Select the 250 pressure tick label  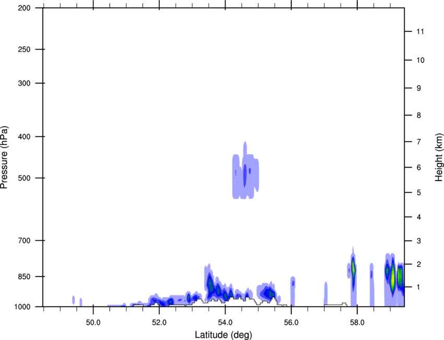click(x=24, y=49)
